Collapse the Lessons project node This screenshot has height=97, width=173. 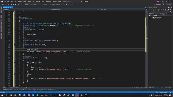149,16
